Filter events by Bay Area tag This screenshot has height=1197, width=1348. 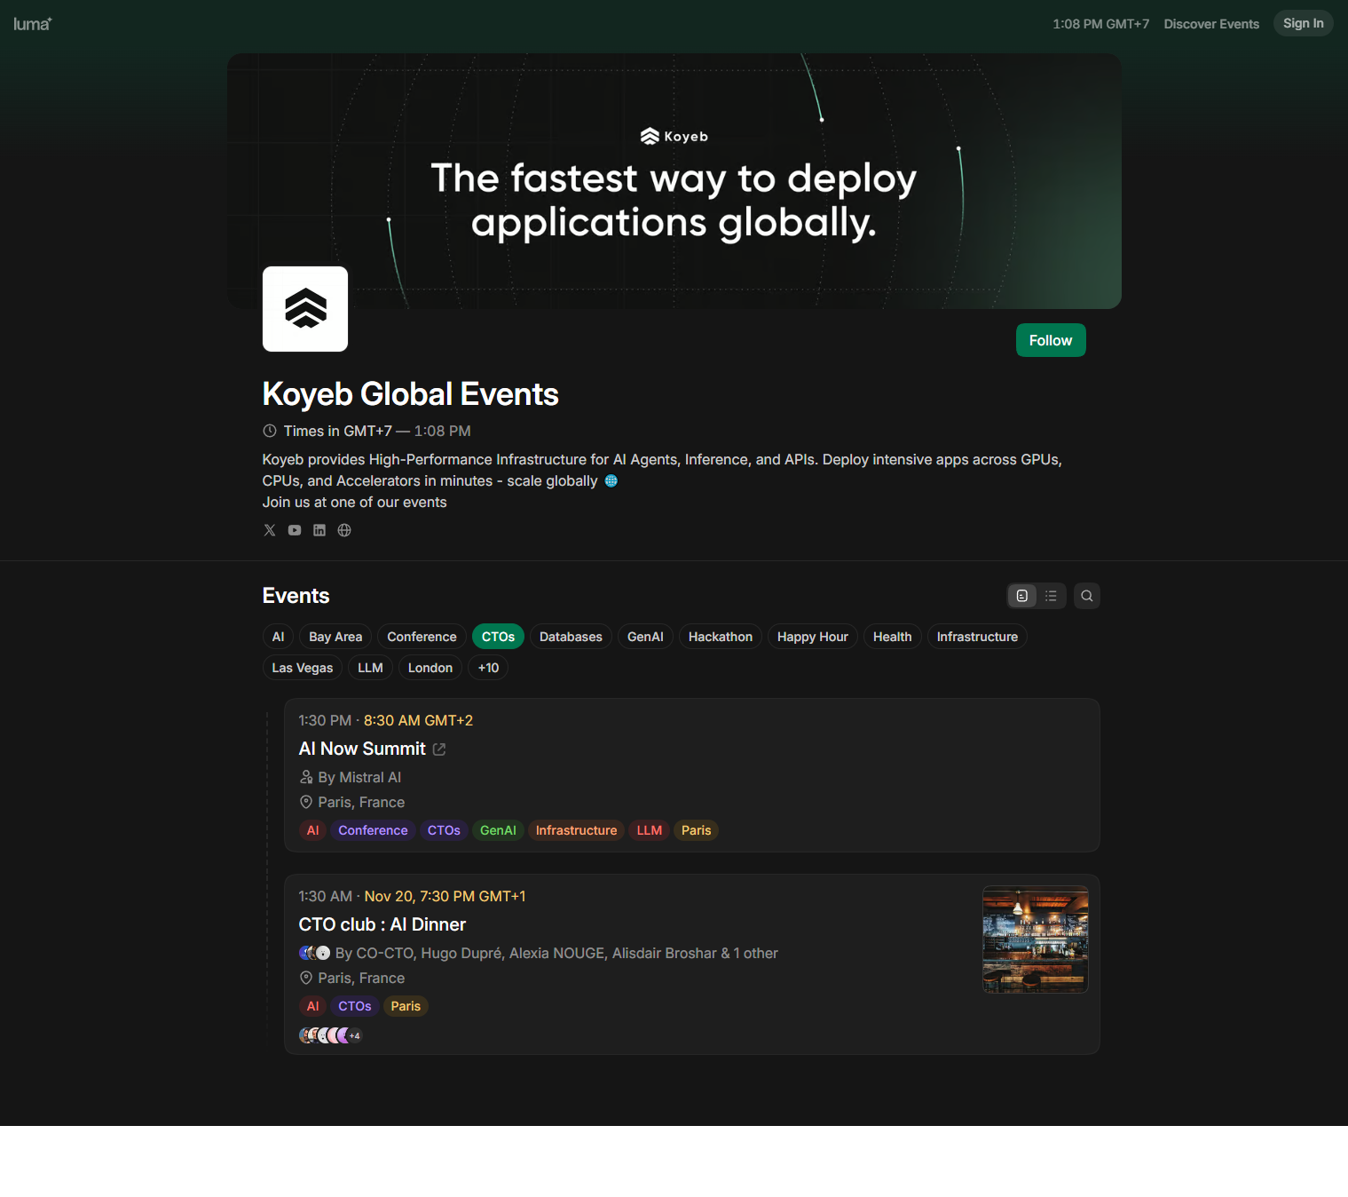coord(335,637)
